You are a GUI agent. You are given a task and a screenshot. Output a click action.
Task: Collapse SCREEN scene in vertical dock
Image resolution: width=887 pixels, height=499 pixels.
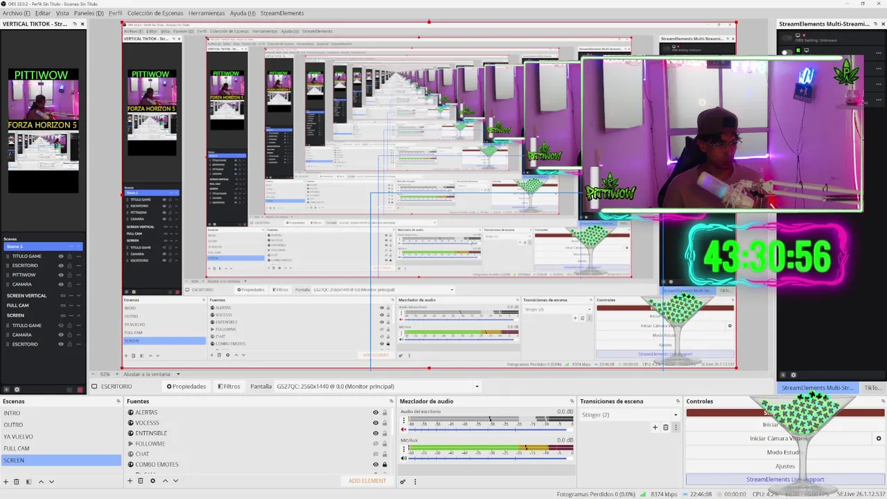coord(78,315)
